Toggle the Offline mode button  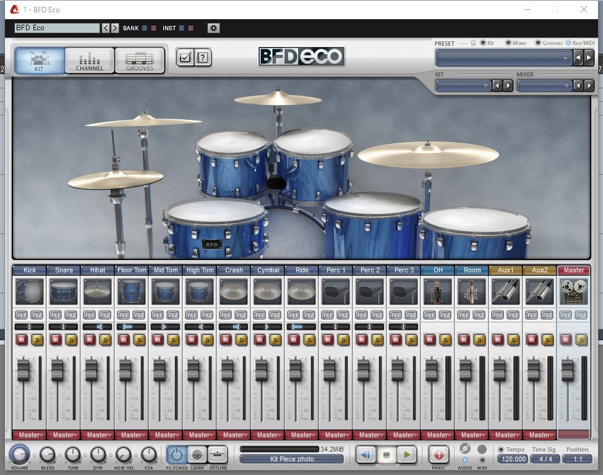pyautogui.click(x=217, y=455)
